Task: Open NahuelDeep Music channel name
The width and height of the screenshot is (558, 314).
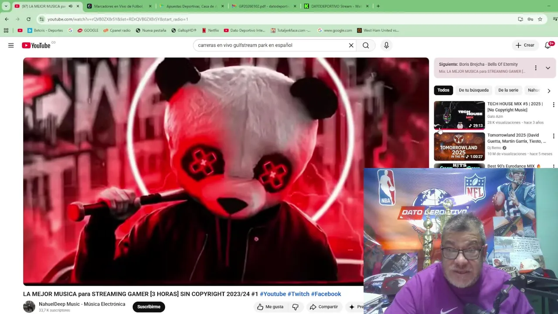Action: click(x=82, y=304)
